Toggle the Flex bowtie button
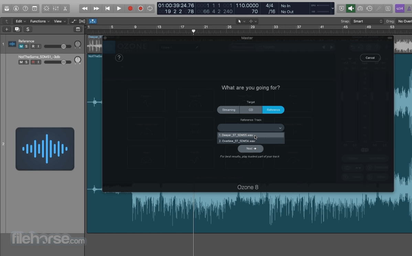The width and height of the screenshot is (412, 256). (82, 21)
